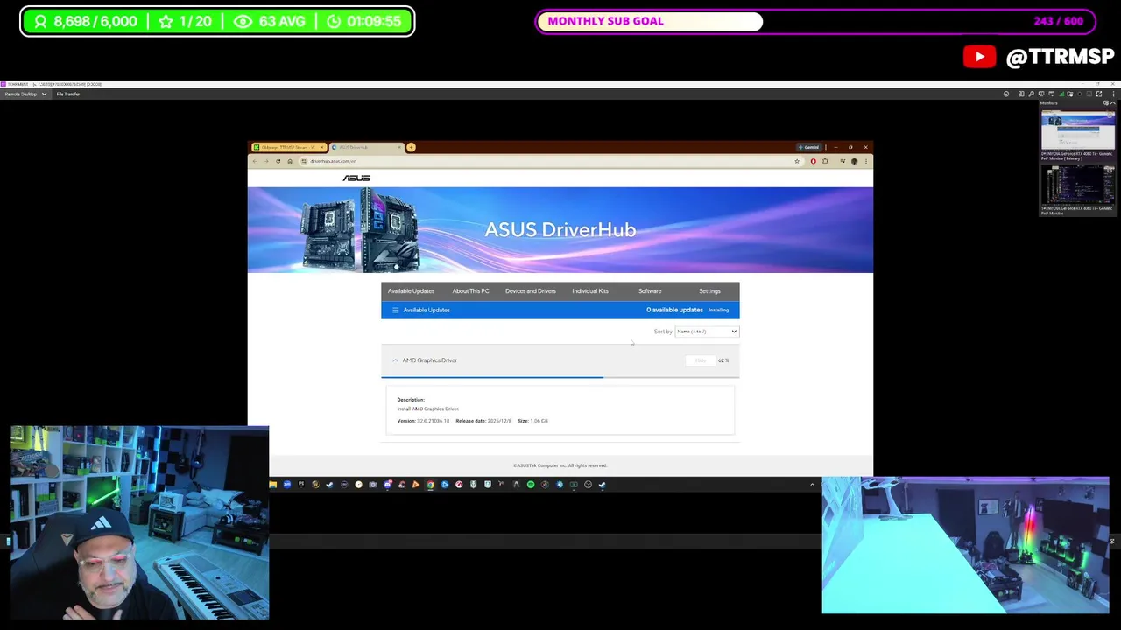
Task: Click the ASUS logo in page header
Action: 356,178
